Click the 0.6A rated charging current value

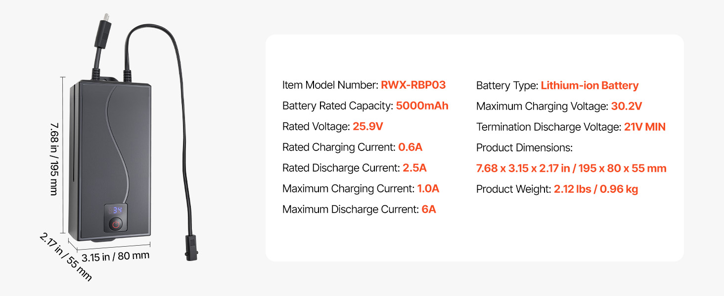pyautogui.click(x=410, y=148)
